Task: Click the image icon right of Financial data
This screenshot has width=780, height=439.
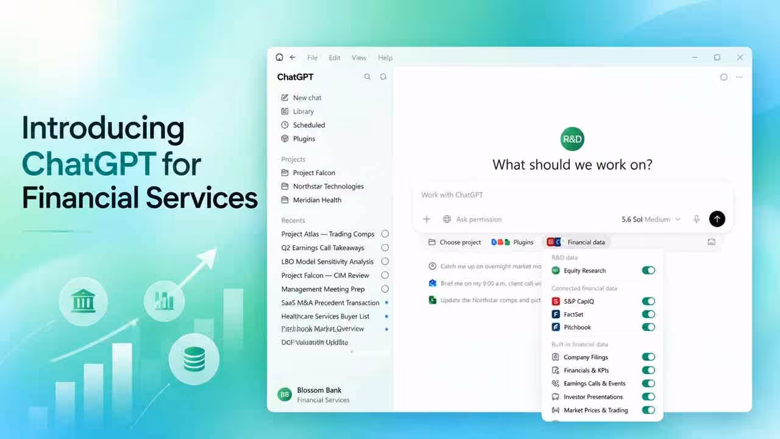Action: tap(711, 242)
